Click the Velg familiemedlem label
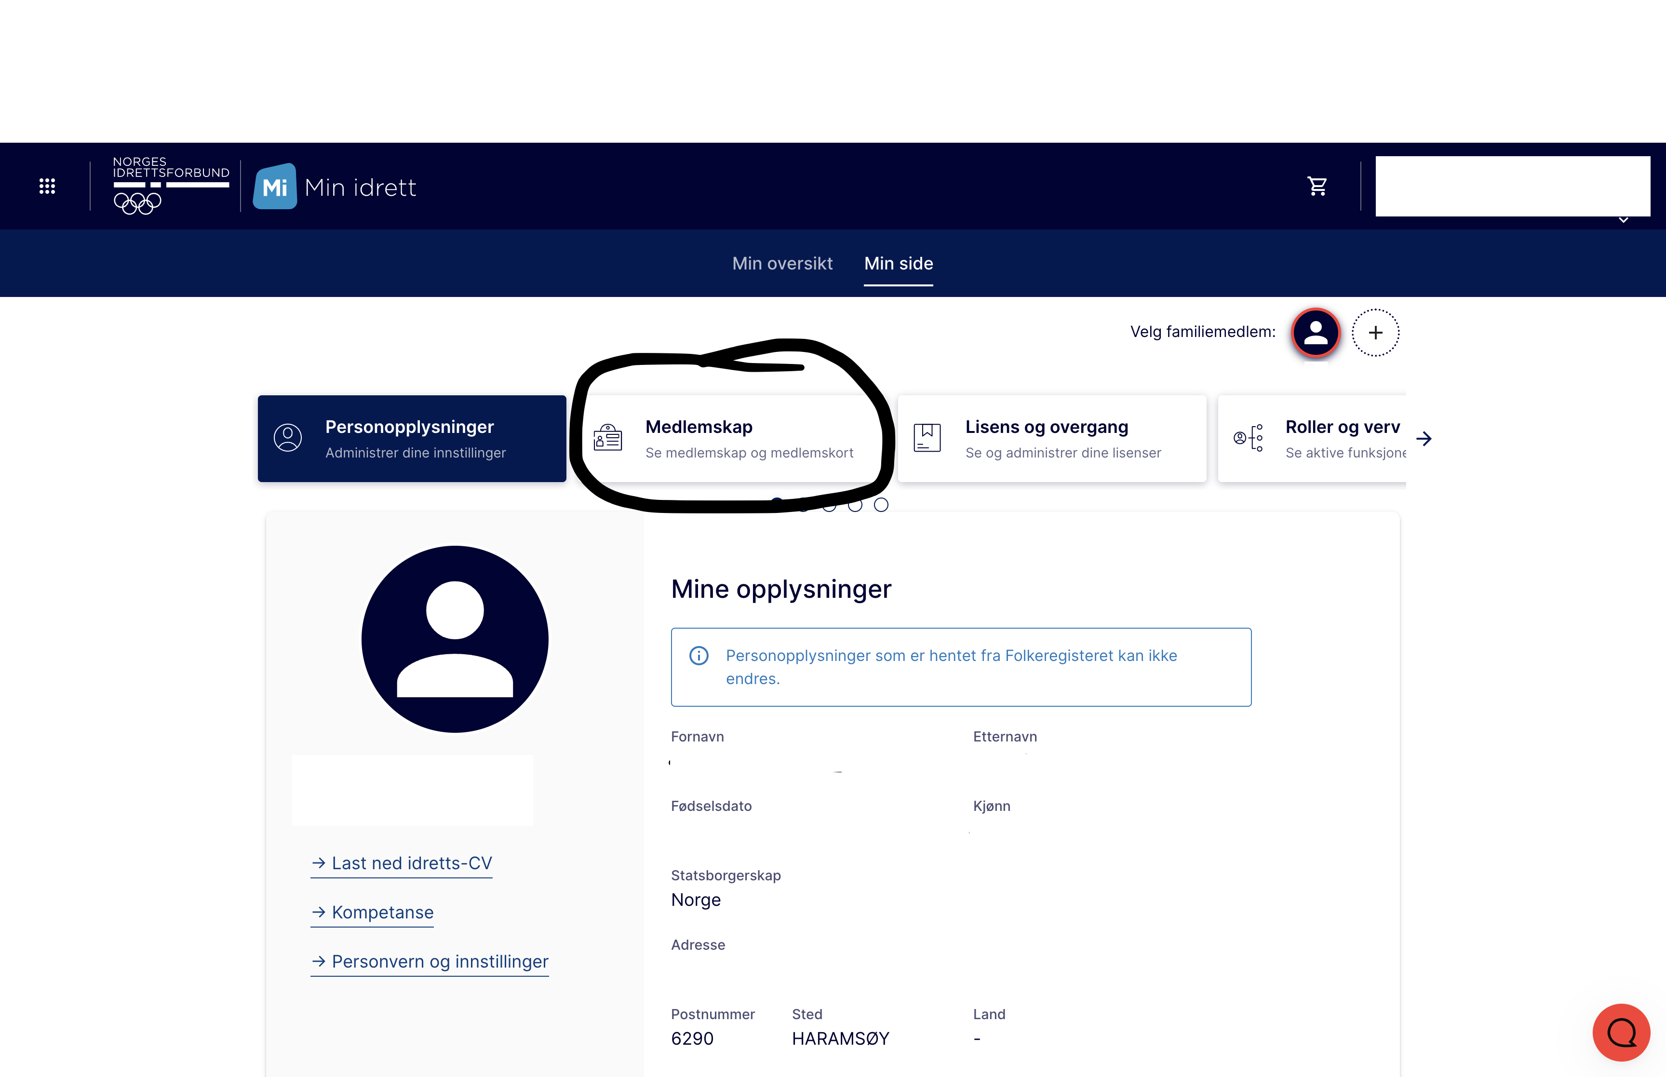 (1202, 332)
